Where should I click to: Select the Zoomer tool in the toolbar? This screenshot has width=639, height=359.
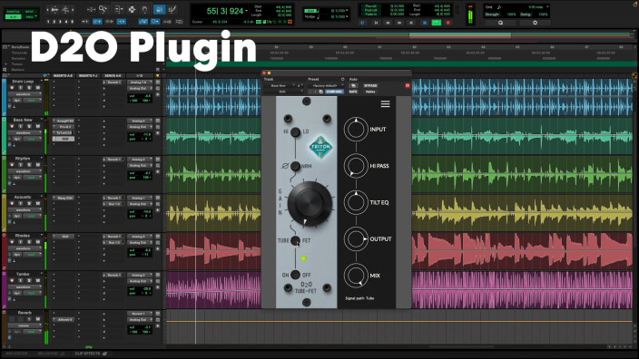(103, 9)
